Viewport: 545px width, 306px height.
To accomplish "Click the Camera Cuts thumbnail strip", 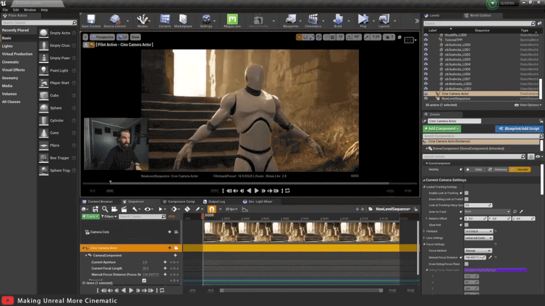I will tap(302, 232).
